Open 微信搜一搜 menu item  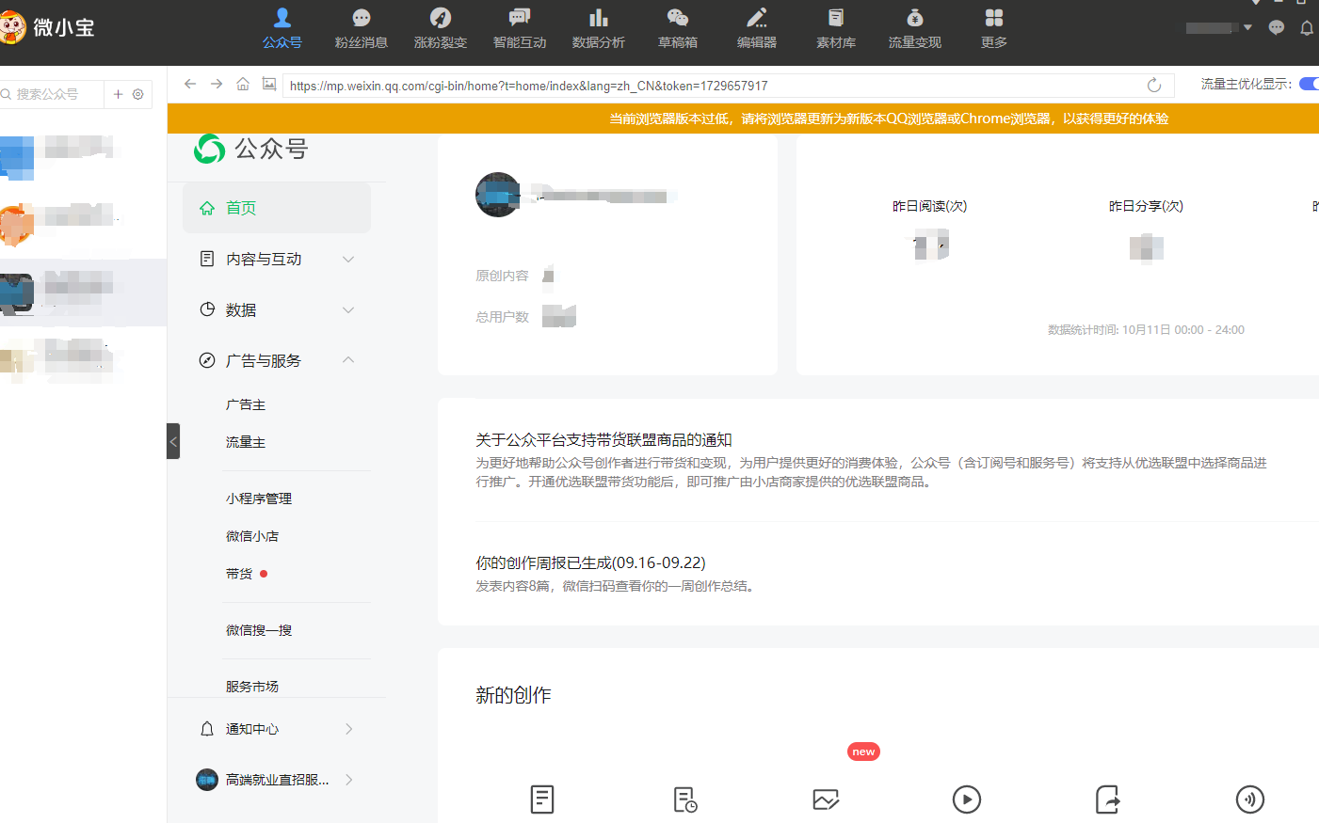tap(259, 630)
